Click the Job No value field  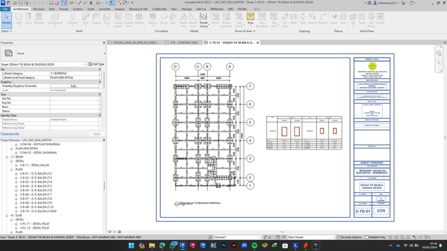74,99
